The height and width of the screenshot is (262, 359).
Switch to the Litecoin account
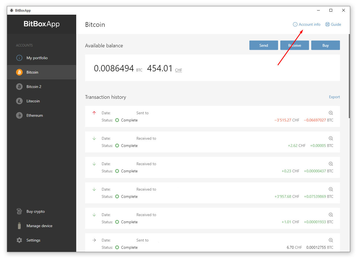pyautogui.click(x=41, y=101)
